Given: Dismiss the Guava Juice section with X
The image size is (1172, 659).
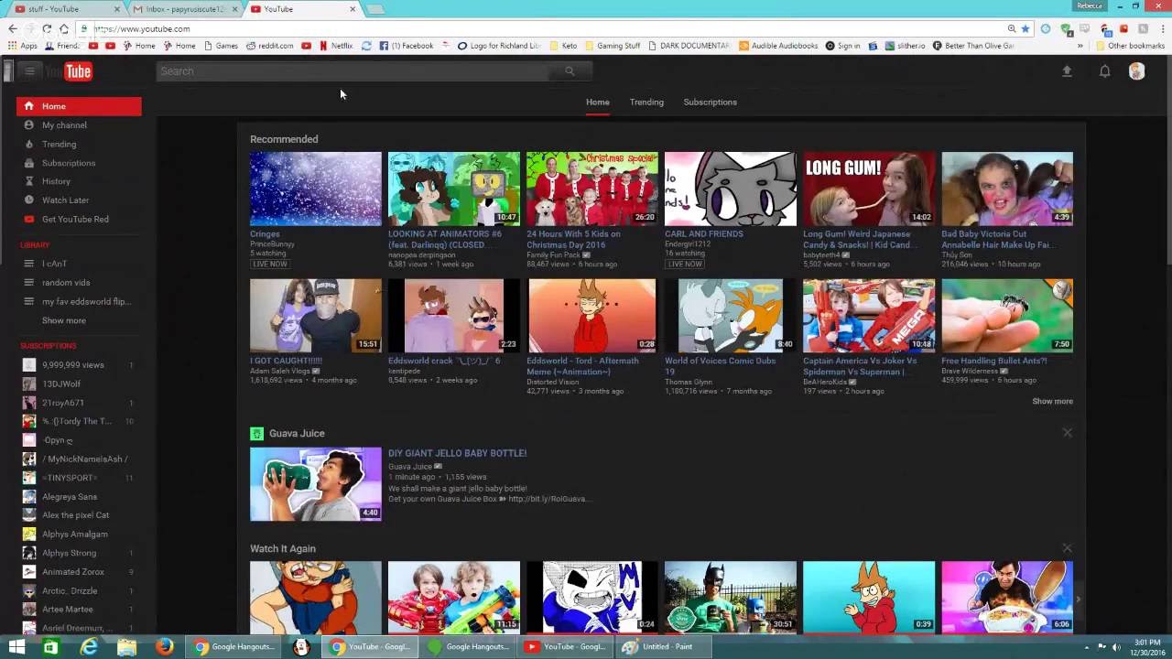Looking at the screenshot, I should click(x=1067, y=433).
